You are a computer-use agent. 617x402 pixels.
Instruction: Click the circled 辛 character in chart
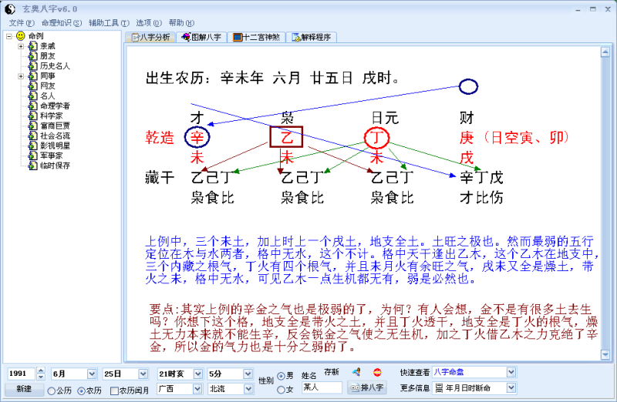pos(197,137)
